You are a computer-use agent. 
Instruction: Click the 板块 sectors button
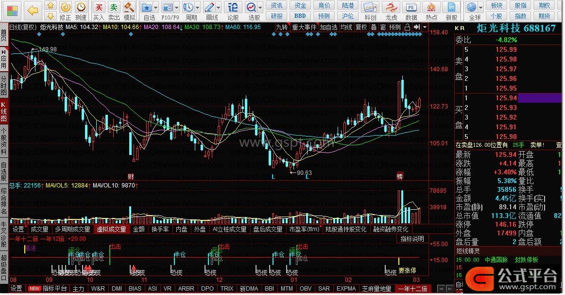497,5
